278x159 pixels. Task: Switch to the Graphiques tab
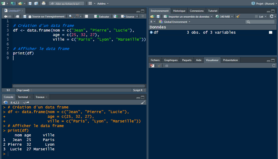tap(171, 60)
